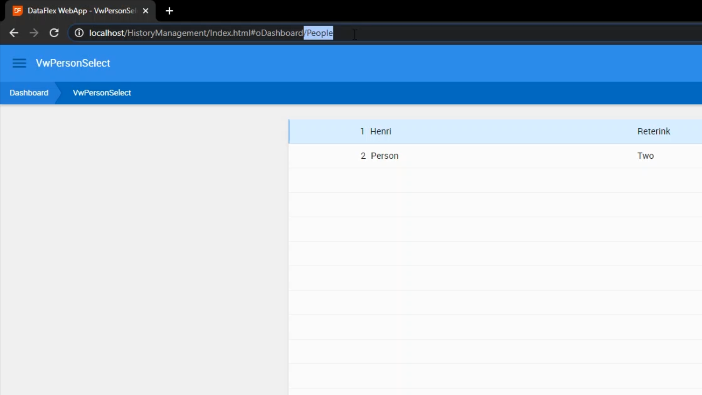This screenshot has height=395, width=702.
Task: Select the Henri row in the list
Action: 381,131
